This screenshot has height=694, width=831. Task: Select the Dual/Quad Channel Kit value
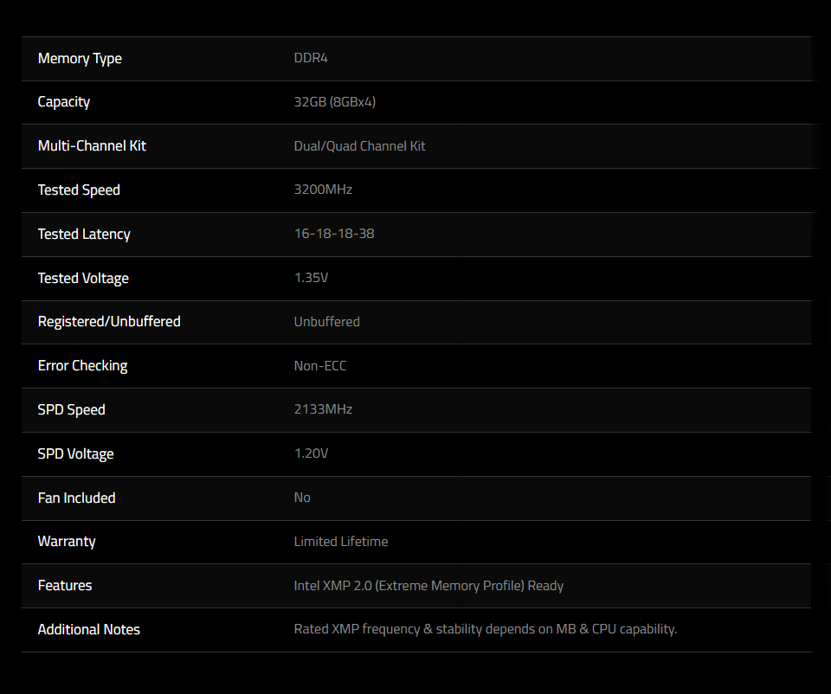tap(359, 146)
